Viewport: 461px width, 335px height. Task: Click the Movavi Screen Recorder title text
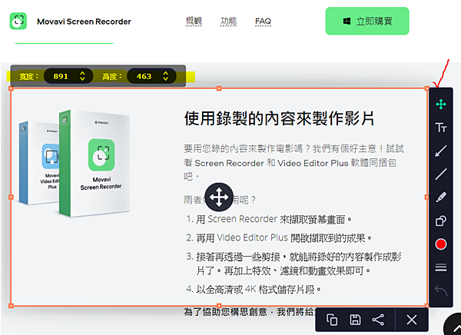pos(84,22)
